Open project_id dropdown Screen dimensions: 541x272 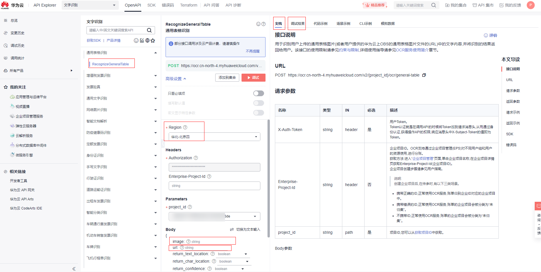(x=214, y=216)
